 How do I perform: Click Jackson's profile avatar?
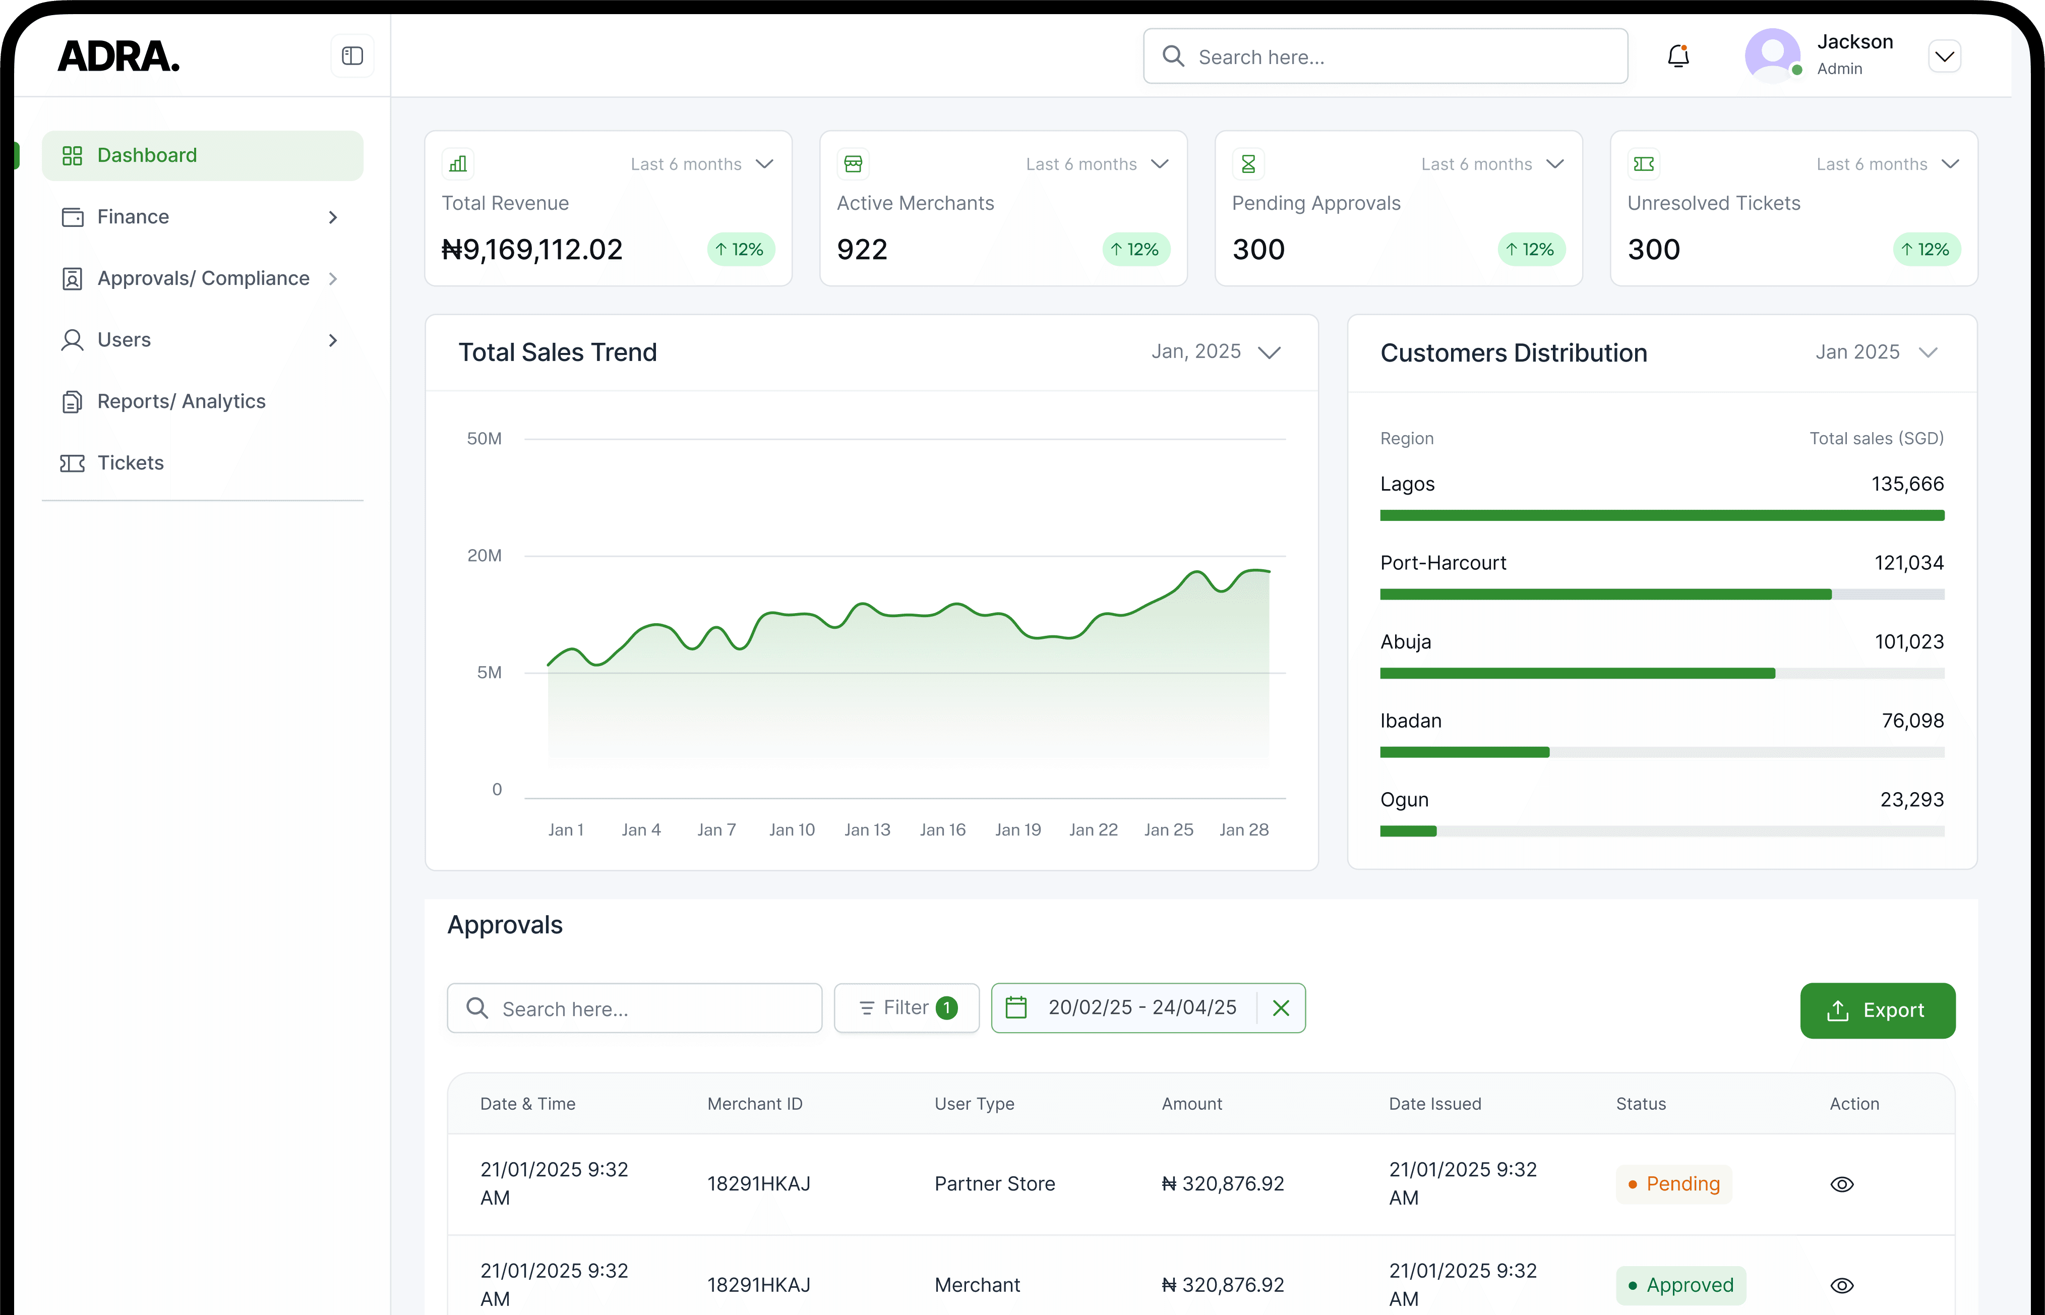[1773, 55]
